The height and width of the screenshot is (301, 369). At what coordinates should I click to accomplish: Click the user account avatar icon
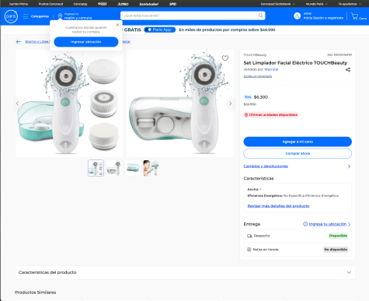click(x=297, y=16)
